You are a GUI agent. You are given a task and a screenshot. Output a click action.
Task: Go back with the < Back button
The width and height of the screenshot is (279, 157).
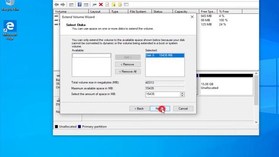139,109
